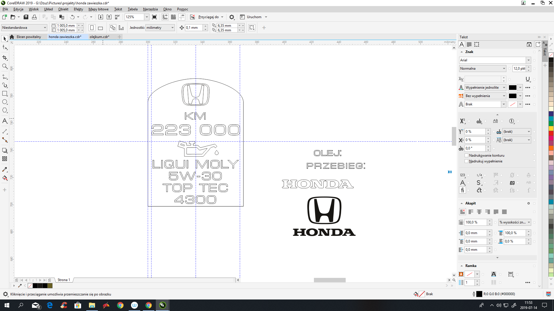Screen dimensions: 554x311
Task: Open the Strona 1 page tab
Action: 64,280
